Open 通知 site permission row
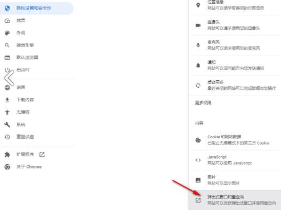 (x=235, y=65)
